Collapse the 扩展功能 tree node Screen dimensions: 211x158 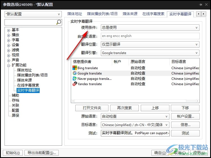coord(9,66)
